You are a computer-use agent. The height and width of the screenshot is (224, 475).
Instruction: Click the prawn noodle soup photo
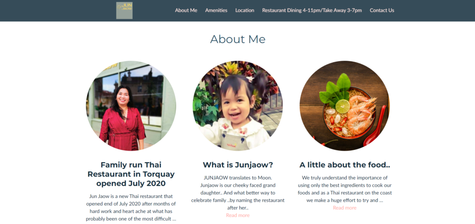pos(345,106)
